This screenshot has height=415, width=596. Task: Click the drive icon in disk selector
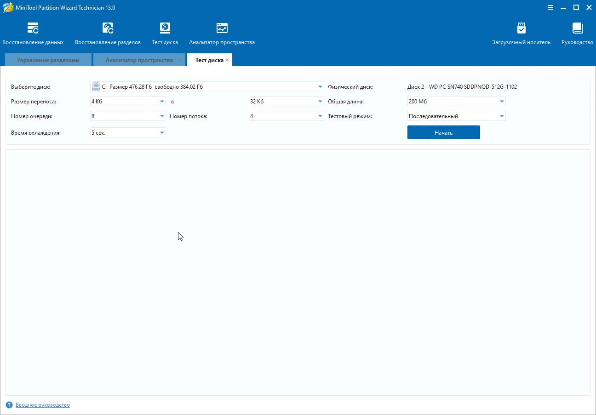(96, 86)
